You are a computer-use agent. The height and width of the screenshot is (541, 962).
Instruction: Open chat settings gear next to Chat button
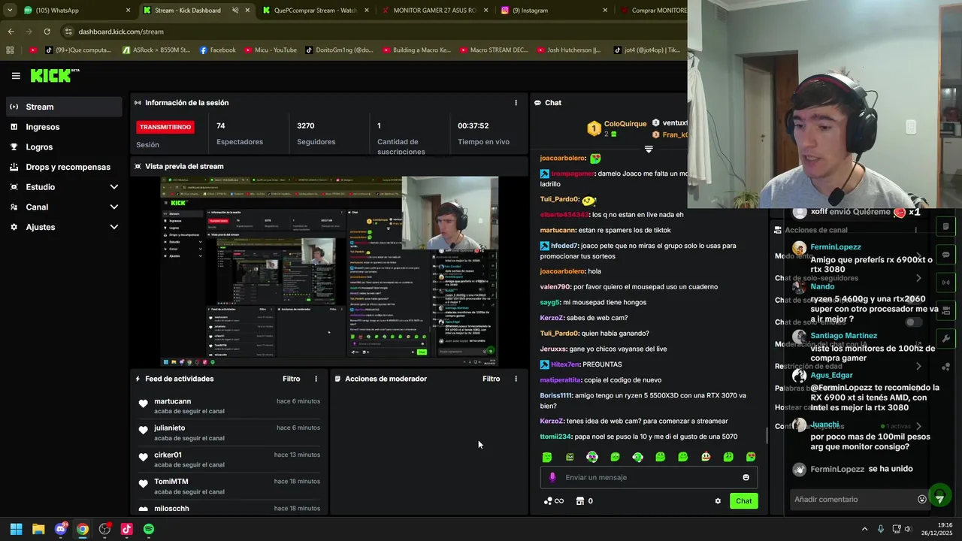(x=718, y=501)
